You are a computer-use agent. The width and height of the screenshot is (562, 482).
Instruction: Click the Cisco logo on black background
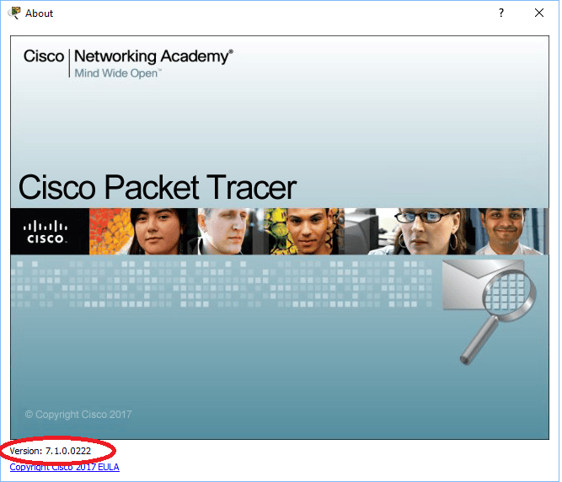coord(45,232)
